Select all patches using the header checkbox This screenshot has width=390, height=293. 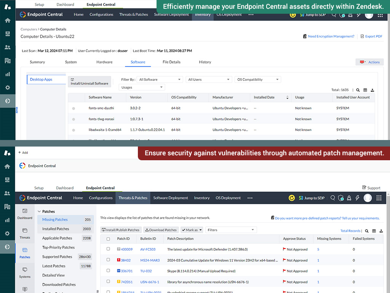click(107, 238)
